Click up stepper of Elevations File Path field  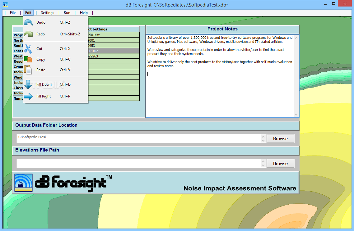[263, 161]
